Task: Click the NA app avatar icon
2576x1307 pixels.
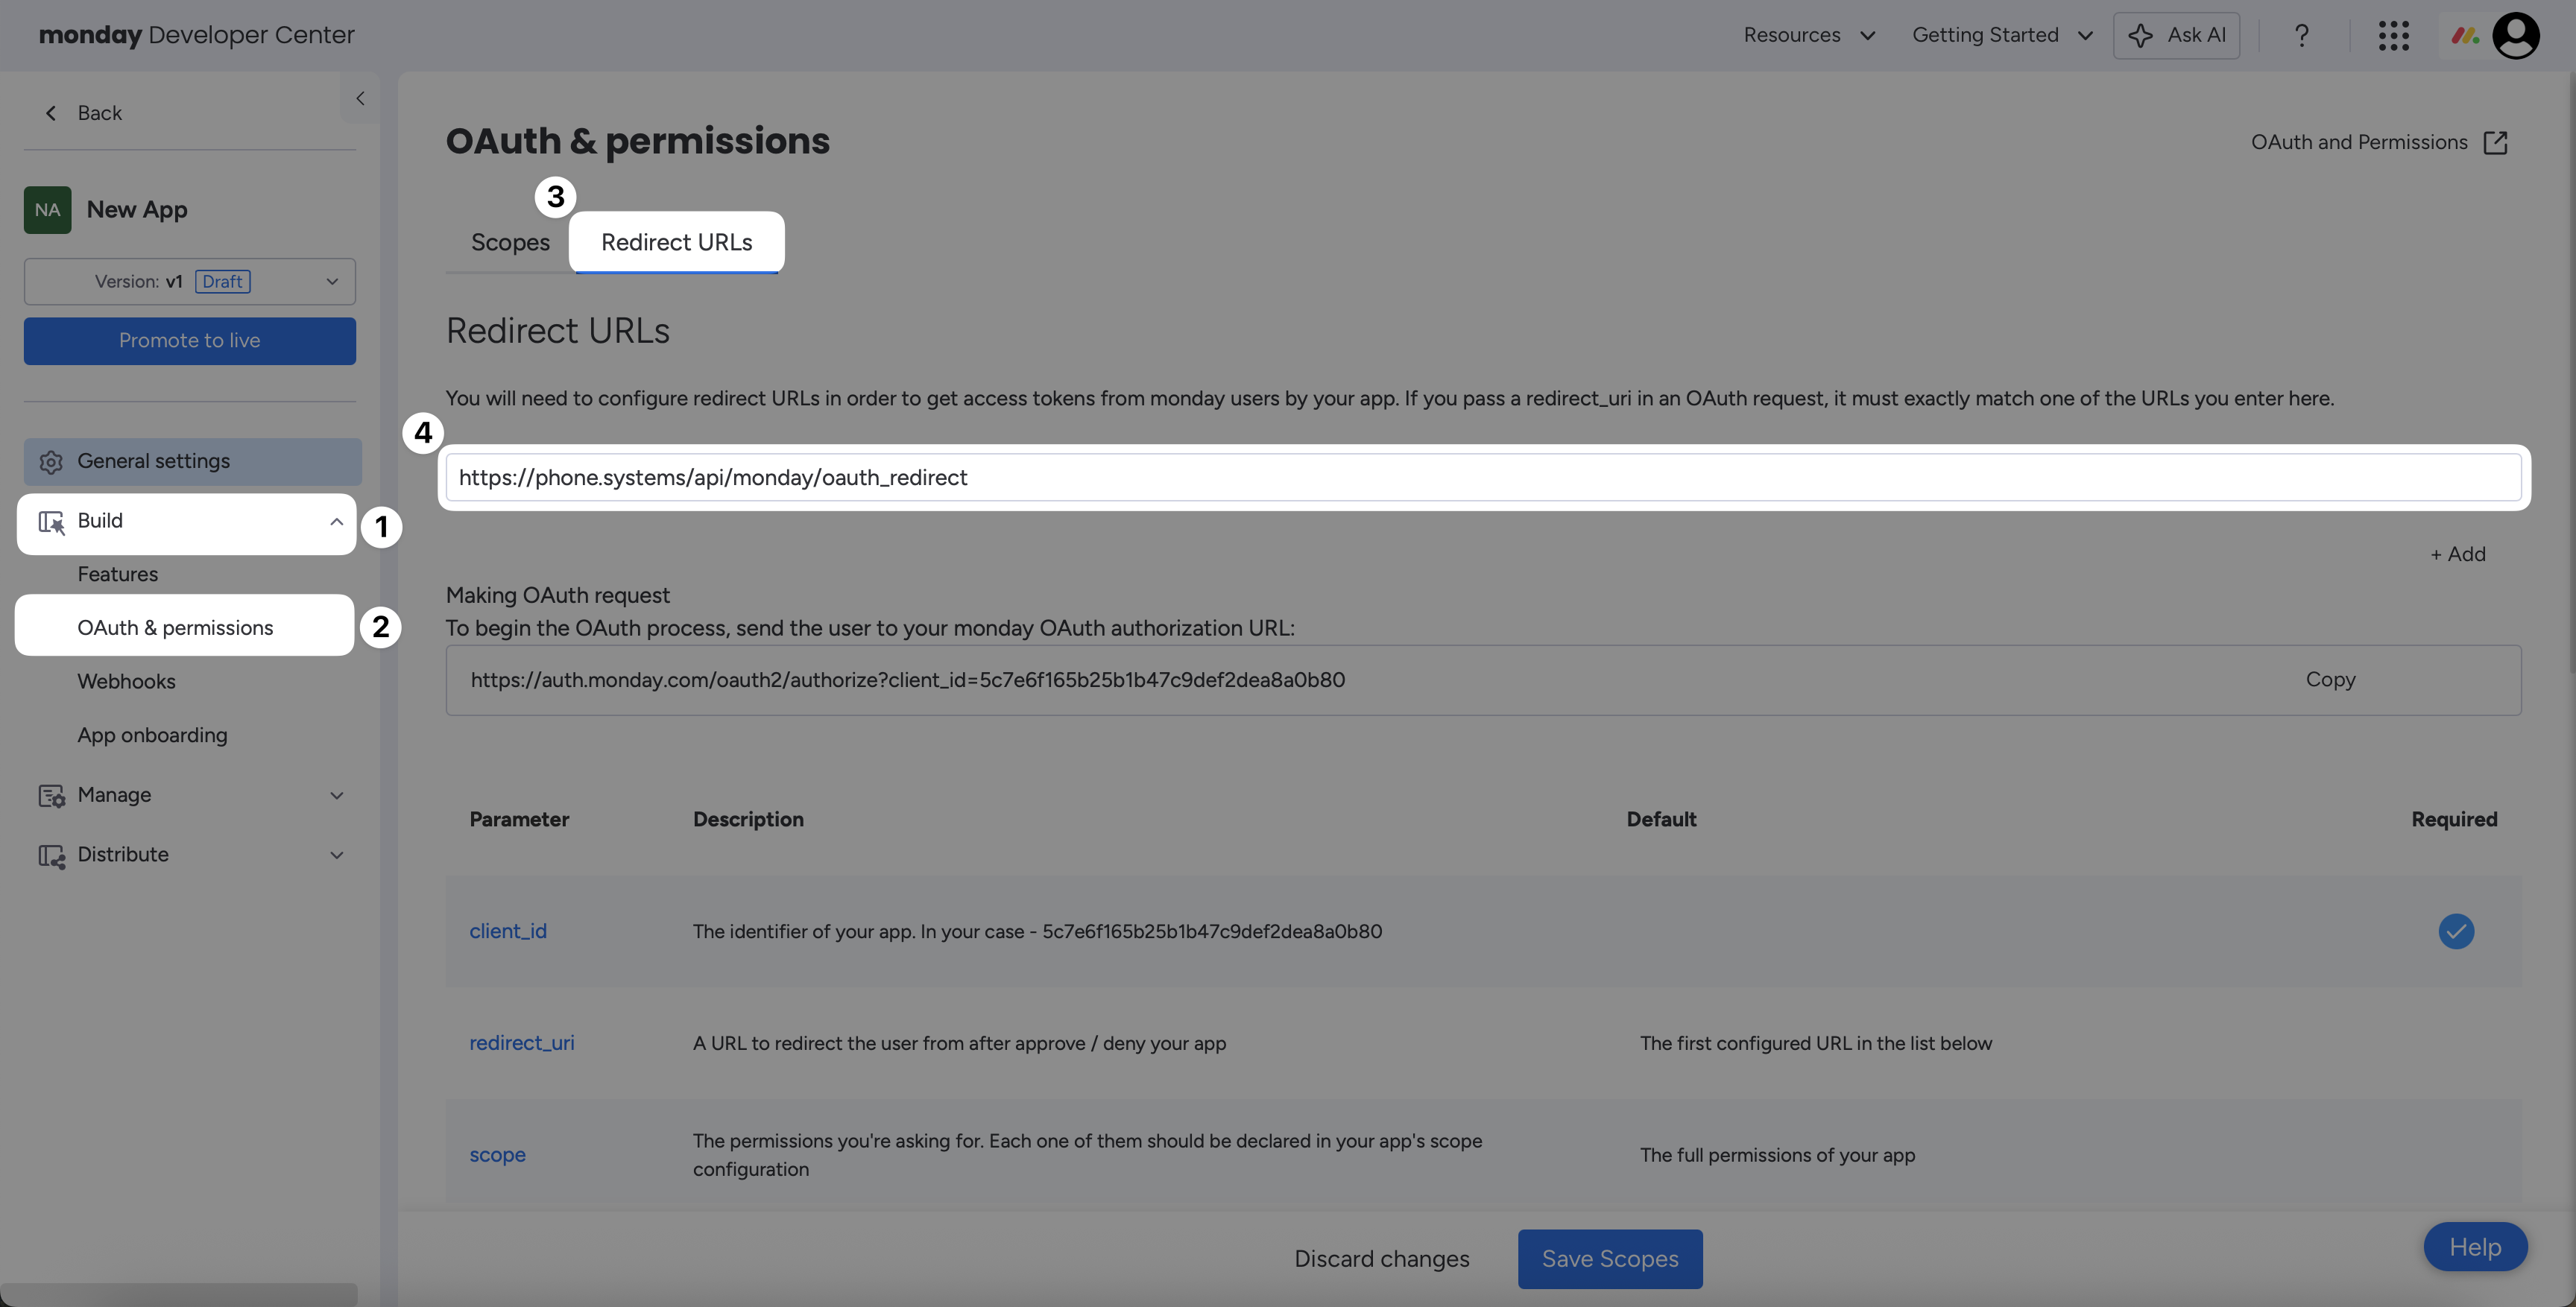Action: click(47, 210)
